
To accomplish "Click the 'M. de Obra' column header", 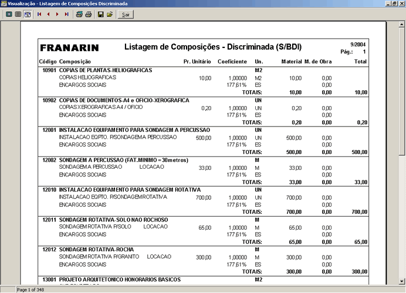I will pyautogui.click(x=318, y=62).
